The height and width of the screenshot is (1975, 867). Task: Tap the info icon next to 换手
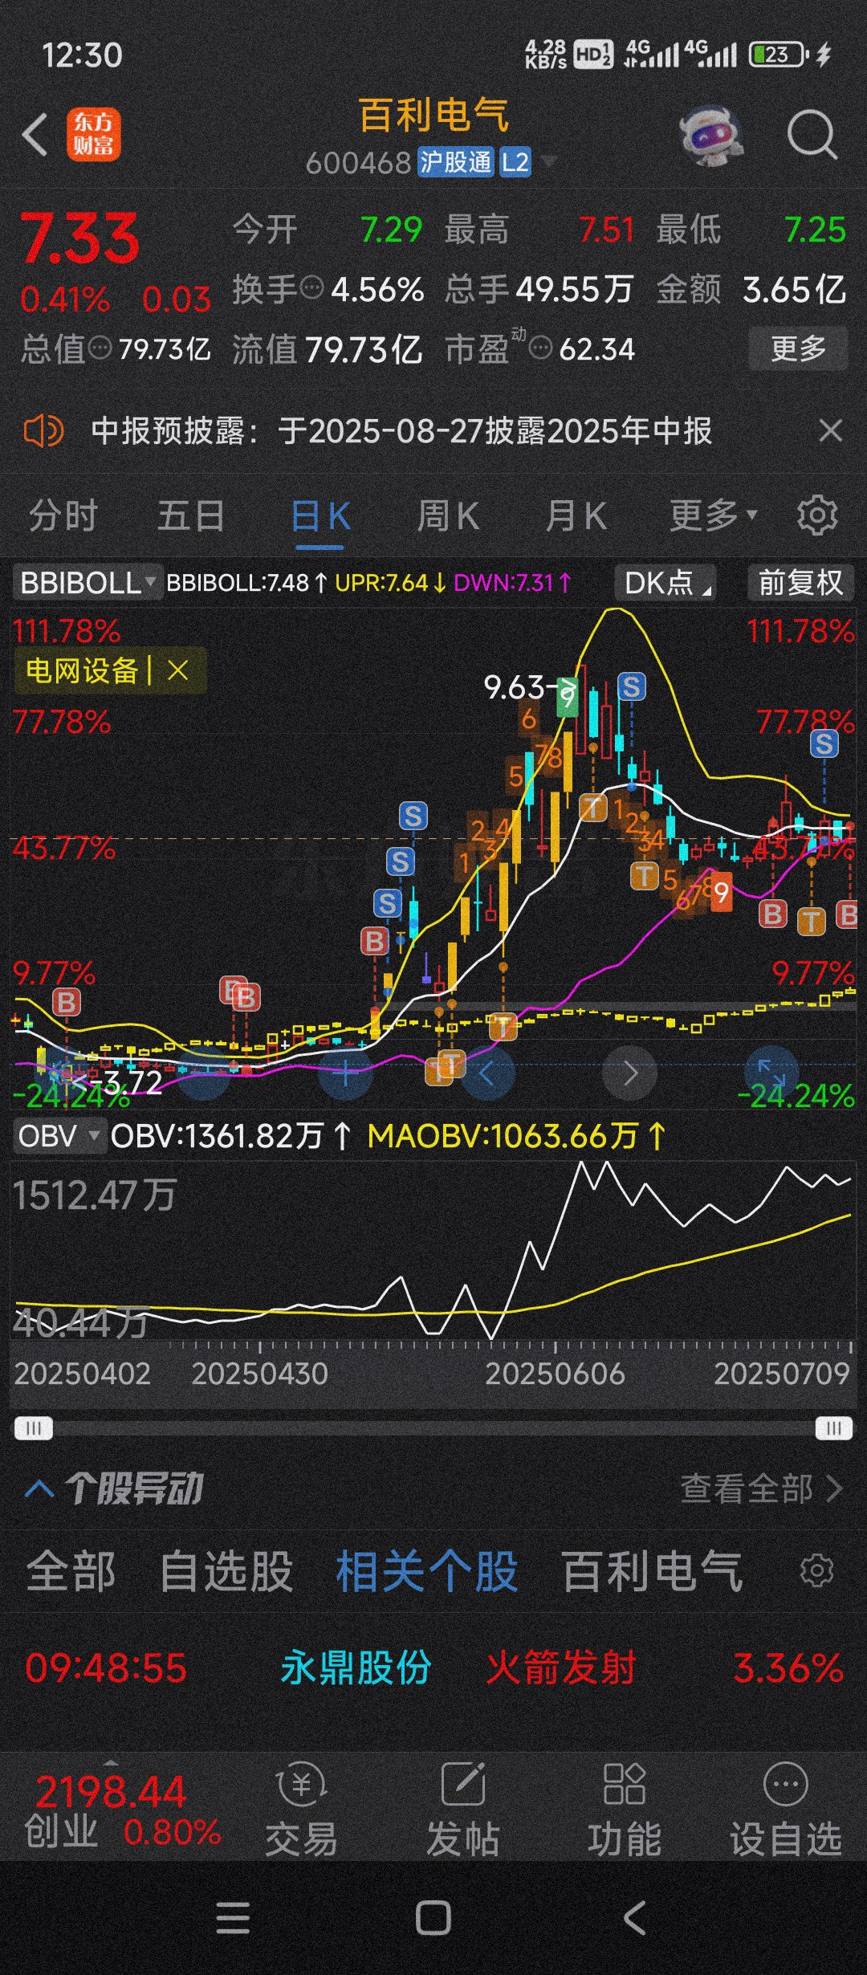pos(311,287)
